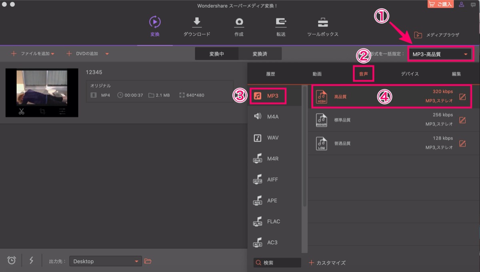Click the ファイルを追加 button
This screenshot has height=272, width=480.
click(30, 54)
